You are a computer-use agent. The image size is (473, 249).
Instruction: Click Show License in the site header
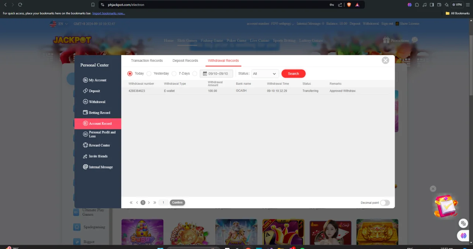[408, 24]
